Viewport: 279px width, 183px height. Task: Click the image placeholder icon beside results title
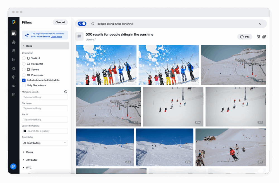(79, 36)
